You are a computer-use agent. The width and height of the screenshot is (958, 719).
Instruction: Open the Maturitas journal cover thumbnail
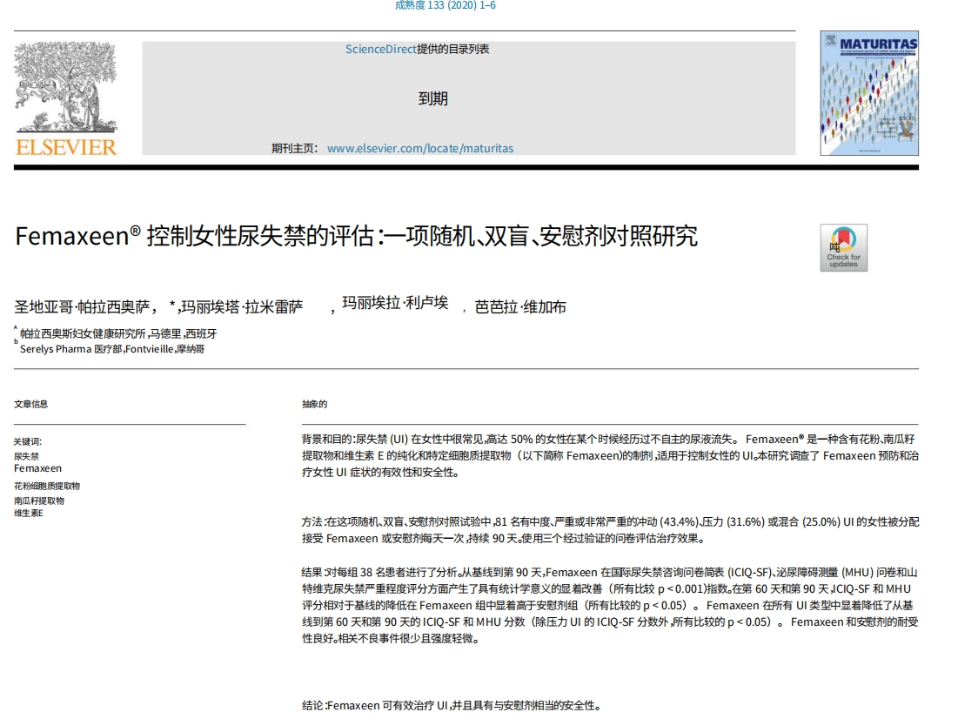(x=868, y=93)
